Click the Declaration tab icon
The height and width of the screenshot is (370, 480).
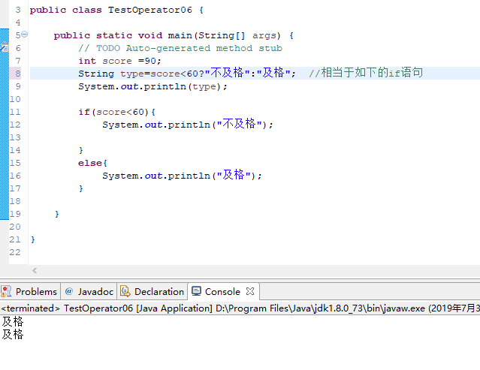125,291
